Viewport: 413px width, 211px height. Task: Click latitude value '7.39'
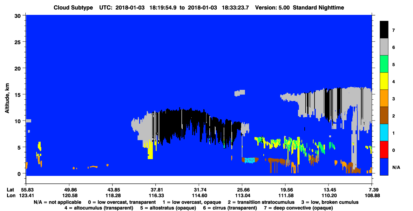pos(372,189)
